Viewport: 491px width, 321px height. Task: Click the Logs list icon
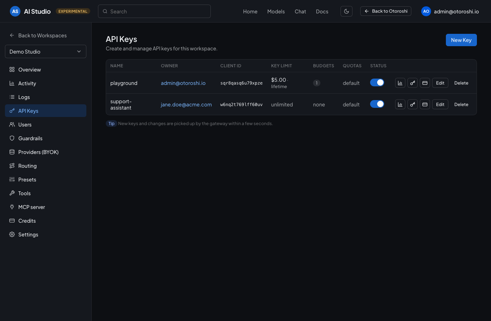(12, 97)
